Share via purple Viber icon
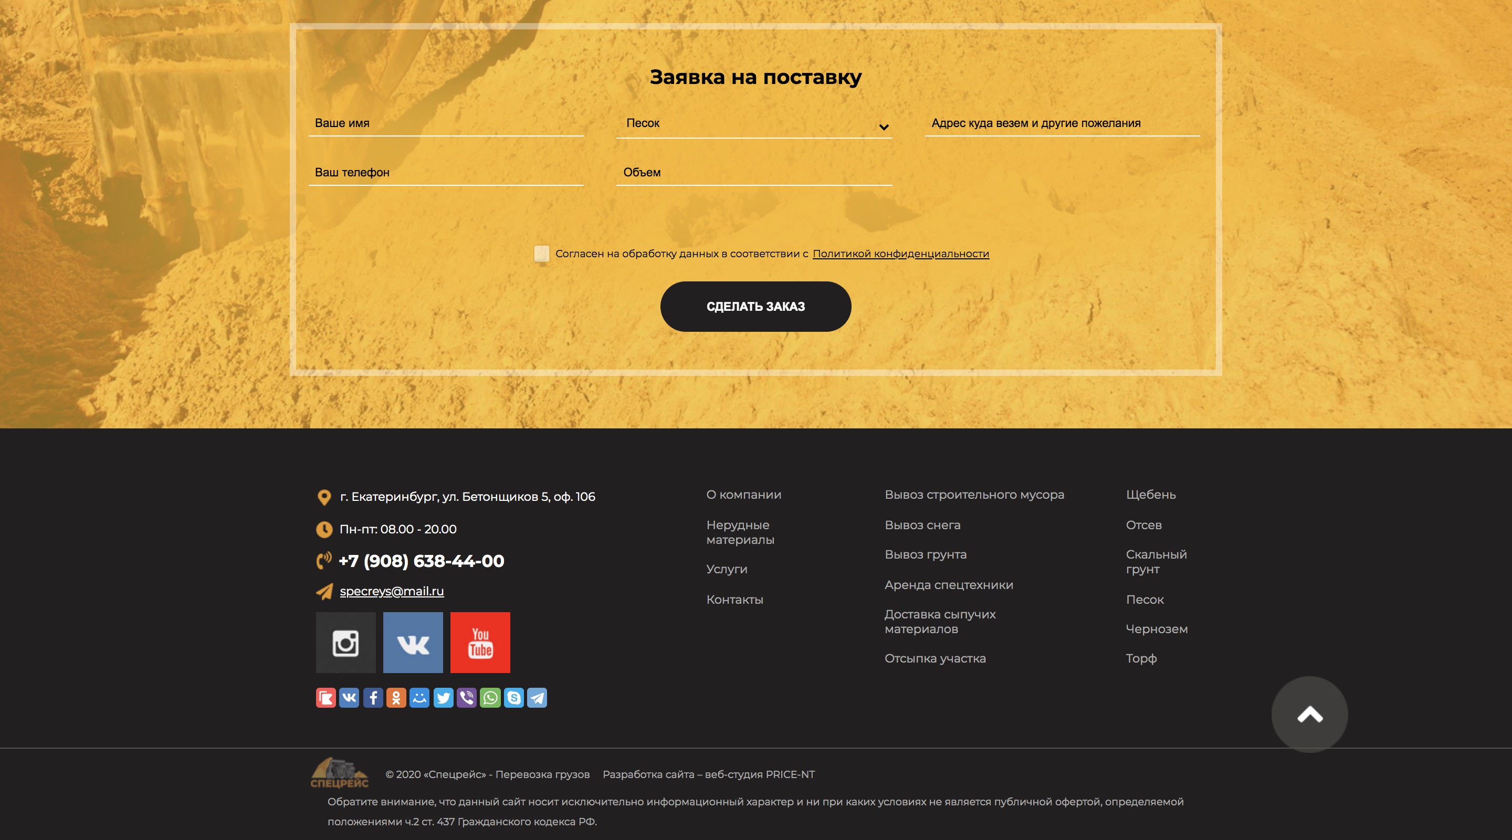 pos(467,697)
